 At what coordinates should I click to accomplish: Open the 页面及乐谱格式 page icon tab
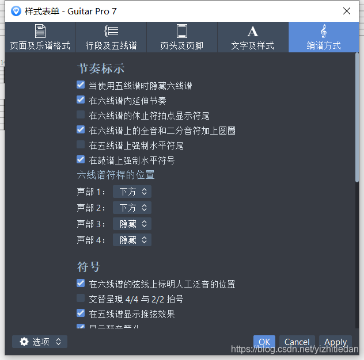[x=40, y=31]
